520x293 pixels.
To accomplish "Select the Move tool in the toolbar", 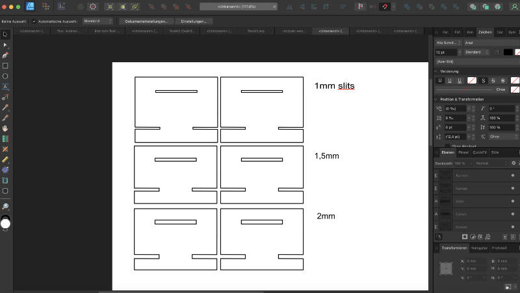I will click(x=5, y=34).
